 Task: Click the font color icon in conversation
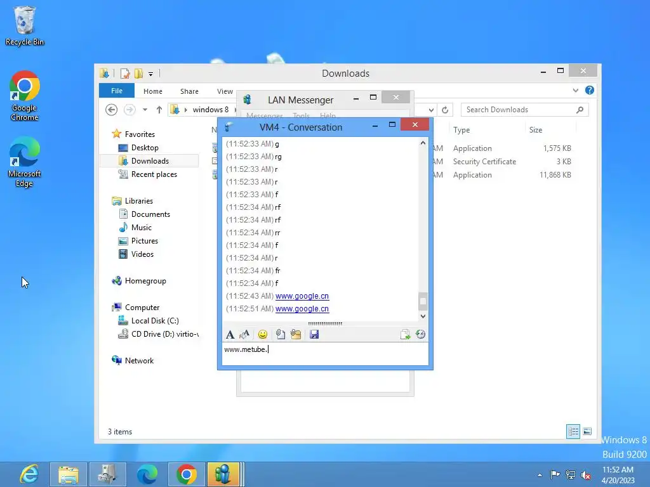[x=244, y=335]
